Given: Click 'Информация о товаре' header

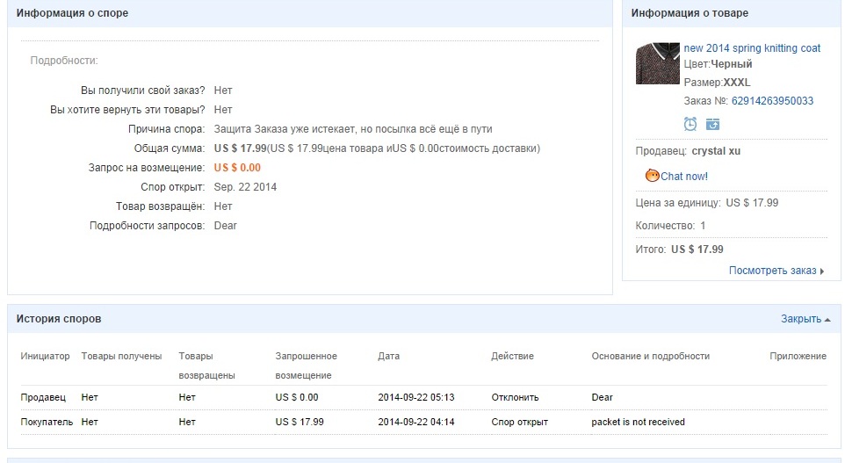Looking at the screenshot, I should click(x=690, y=13).
